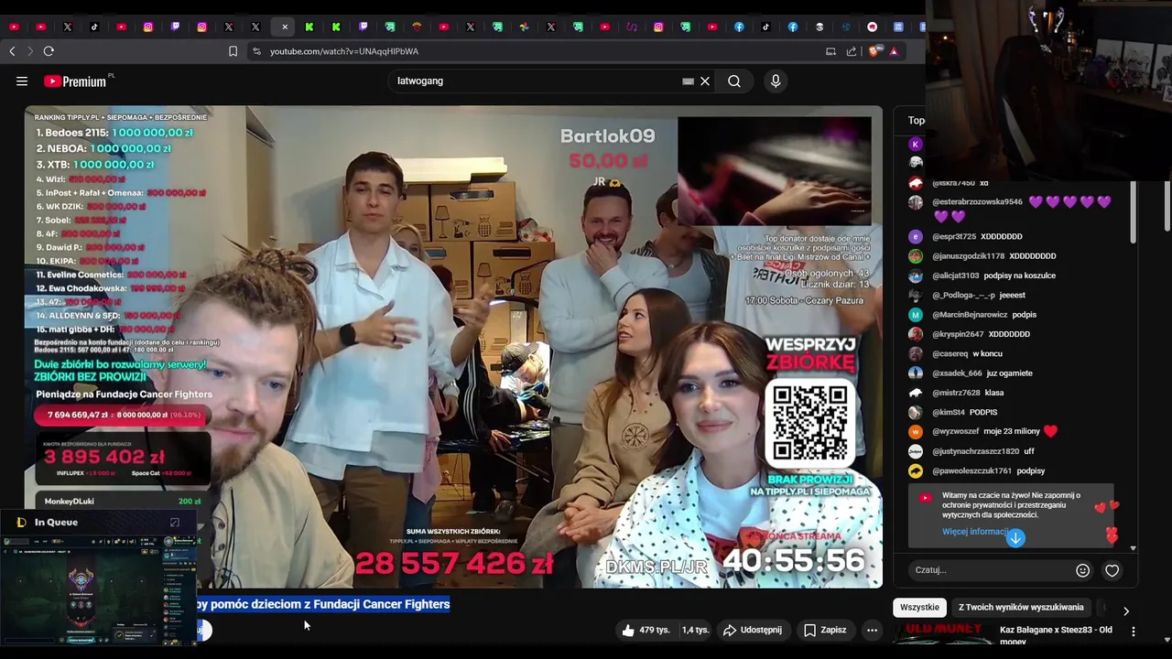The width and height of the screenshot is (1172, 659).
Task: Open the League client preview thumbnail
Action: coord(99,590)
